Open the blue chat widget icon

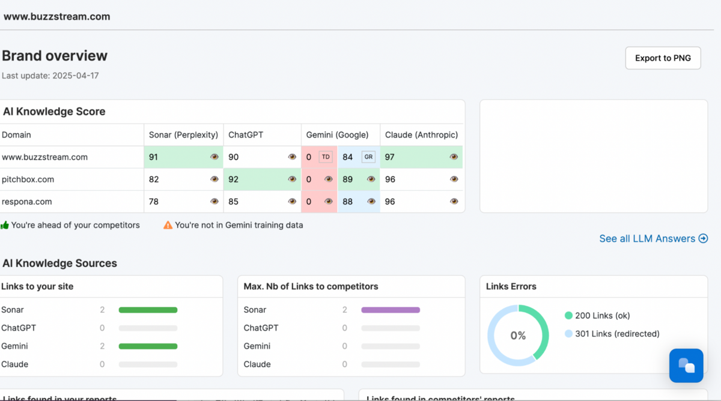point(686,365)
